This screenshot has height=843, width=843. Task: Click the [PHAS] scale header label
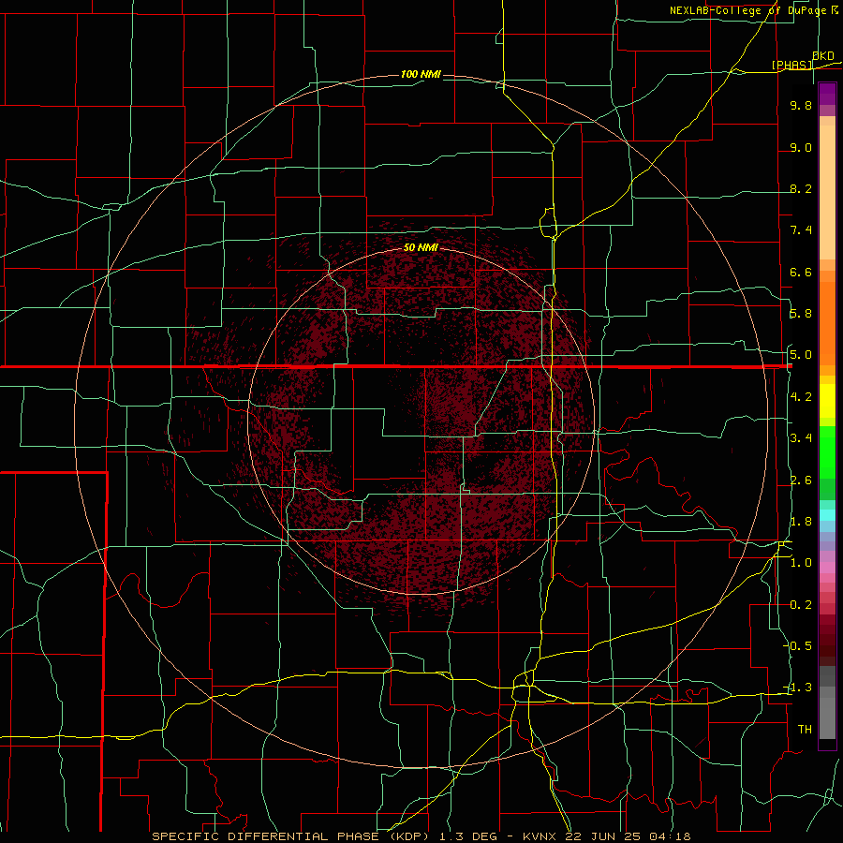[x=791, y=65]
